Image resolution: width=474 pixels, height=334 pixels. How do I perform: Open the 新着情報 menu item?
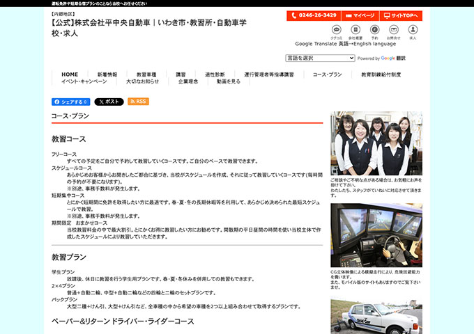(107, 74)
